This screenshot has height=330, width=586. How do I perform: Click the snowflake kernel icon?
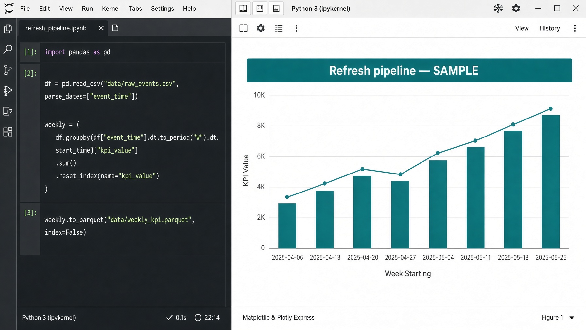click(498, 9)
